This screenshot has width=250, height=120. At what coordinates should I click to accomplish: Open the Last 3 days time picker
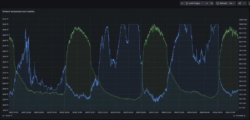tap(194, 3)
